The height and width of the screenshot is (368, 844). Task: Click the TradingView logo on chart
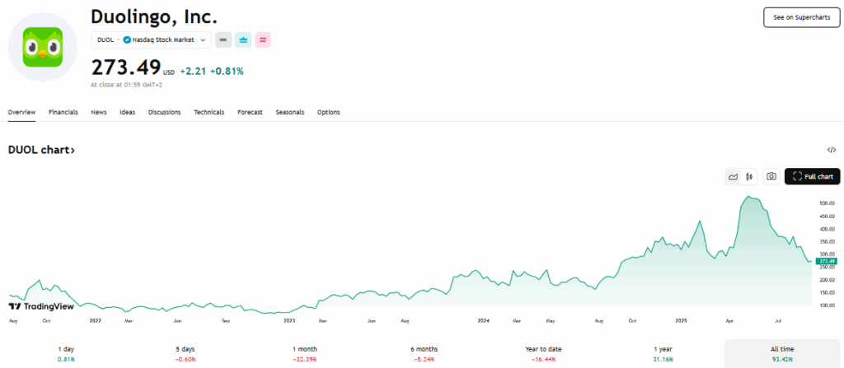pyautogui.click(x=41, y=306)
